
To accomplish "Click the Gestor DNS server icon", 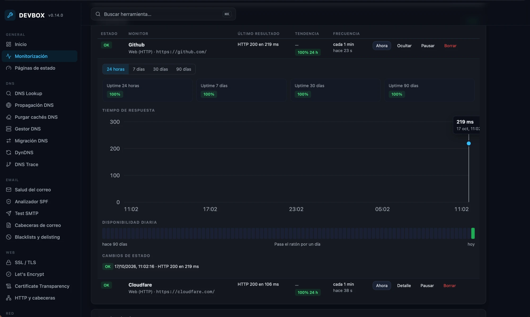I will (9, 129).
